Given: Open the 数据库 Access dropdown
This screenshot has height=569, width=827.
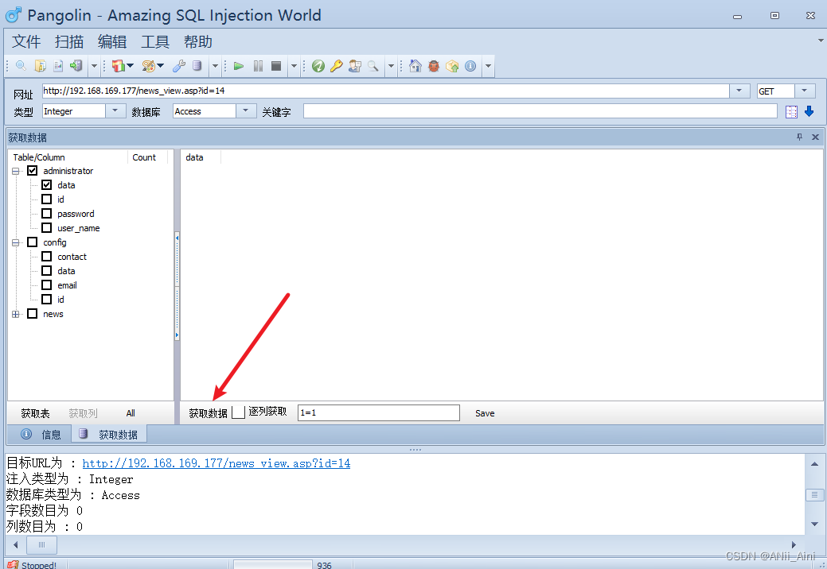Looking at the screenshot, I should [x=246, y=111].
